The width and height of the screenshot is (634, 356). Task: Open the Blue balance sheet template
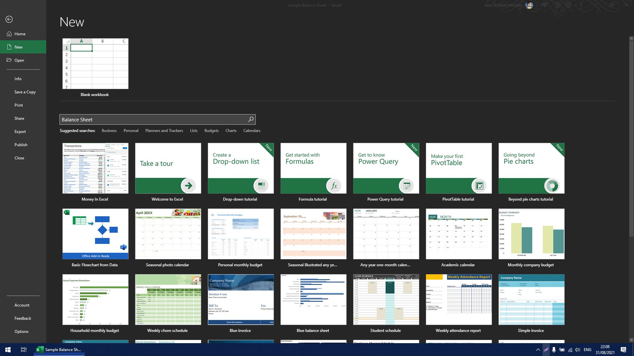click(313, 300)
